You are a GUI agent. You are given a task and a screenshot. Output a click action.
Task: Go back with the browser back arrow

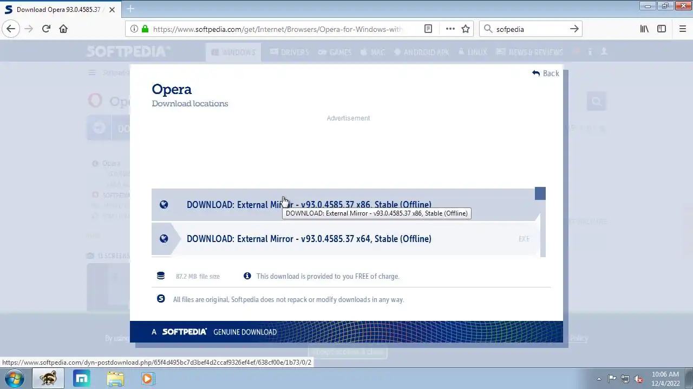pyautogui.click(x=11, y=29)
